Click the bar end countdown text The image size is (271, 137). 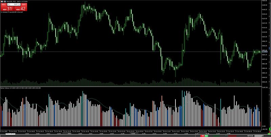pyautogui.click(x=12, y=12)
